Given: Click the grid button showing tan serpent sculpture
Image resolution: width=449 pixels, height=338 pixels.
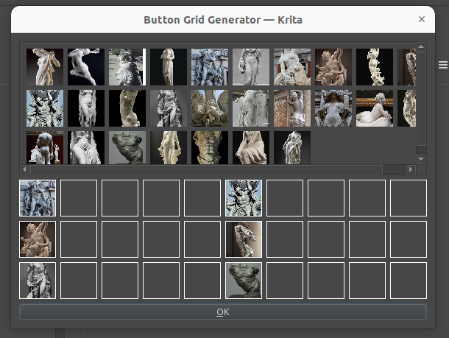Looking at the screenshot, I should point(38,239).
